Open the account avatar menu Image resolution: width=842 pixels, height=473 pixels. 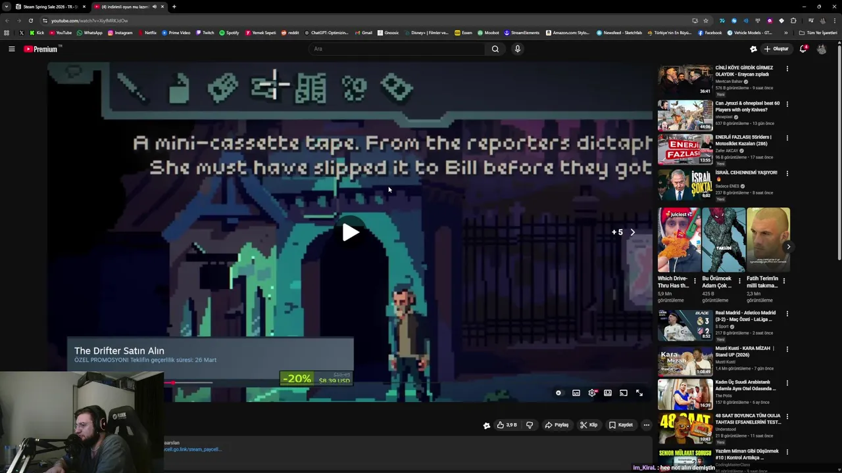coord(822,49)
